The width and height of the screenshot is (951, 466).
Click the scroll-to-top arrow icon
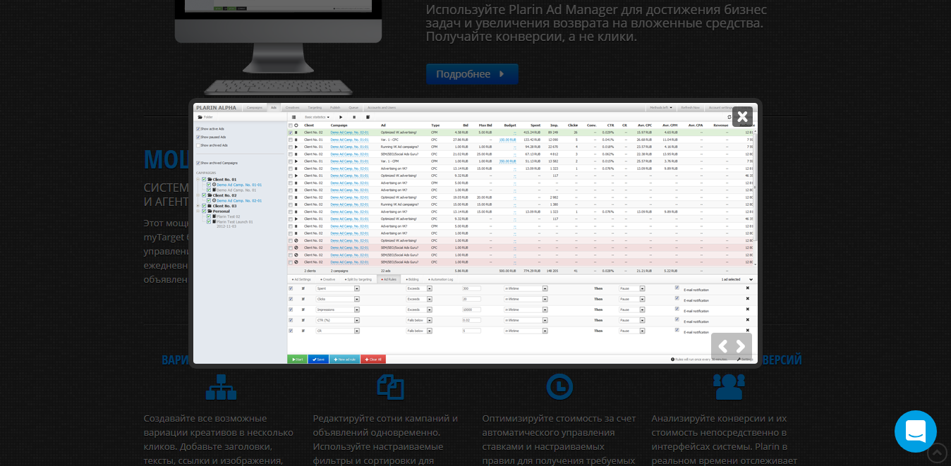click(937, 452)
